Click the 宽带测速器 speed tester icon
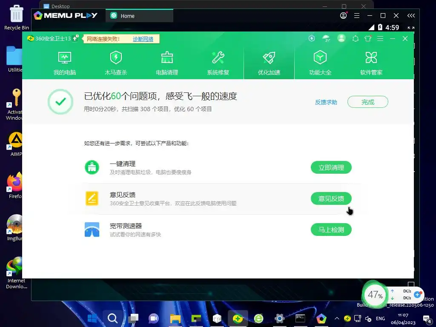436x327 pixels. (92, 229)
